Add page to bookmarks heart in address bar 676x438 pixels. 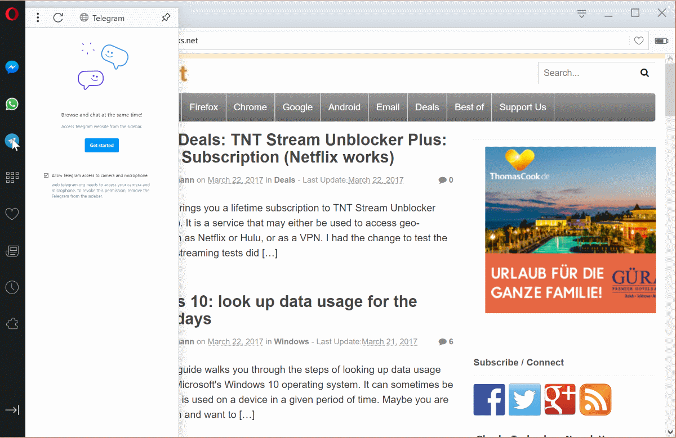639,40
